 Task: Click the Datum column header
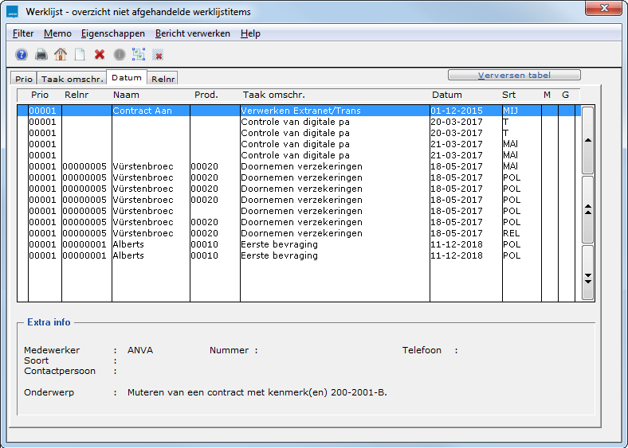(446, 95)
